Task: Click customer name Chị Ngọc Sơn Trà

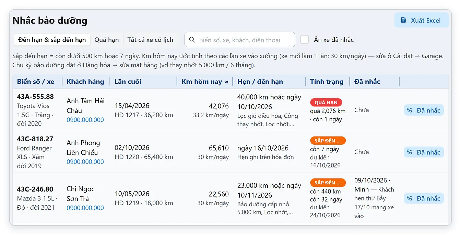Action: (81, 194)
